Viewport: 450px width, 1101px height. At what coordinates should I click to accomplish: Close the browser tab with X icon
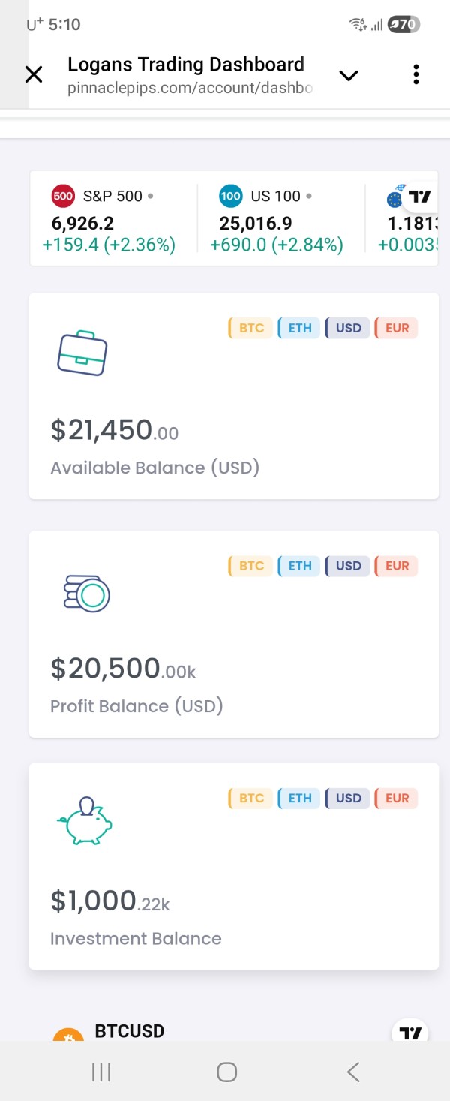tap(34, 74)
